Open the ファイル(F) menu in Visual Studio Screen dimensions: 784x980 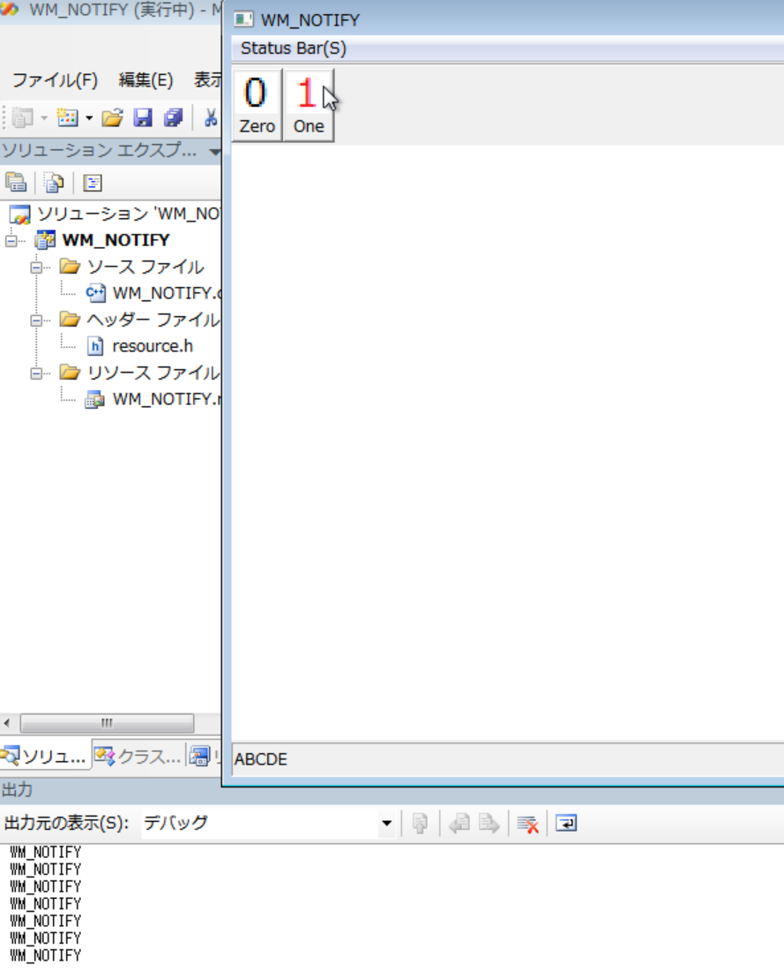55,80
